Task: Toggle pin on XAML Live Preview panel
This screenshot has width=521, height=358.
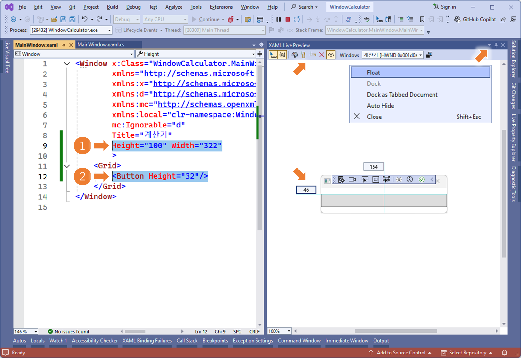Action: pos(496,45)
